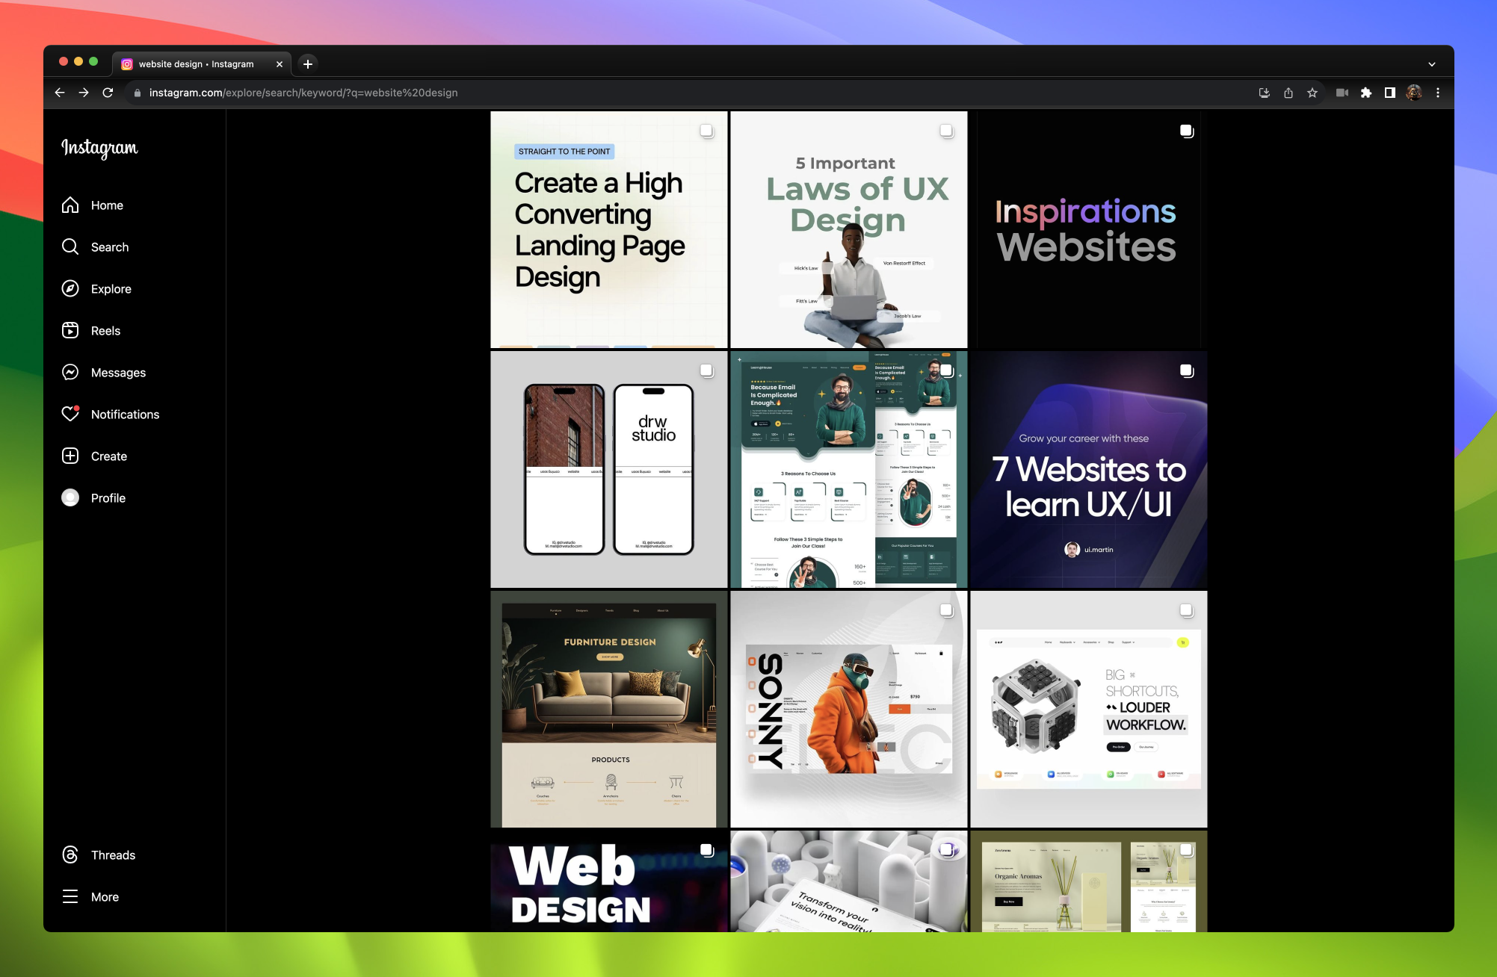The height and width of the screenshot is (977, 1497).
Task: Select the website design Instagram tab
Action: pyautogui.click(x=198, y=63)
